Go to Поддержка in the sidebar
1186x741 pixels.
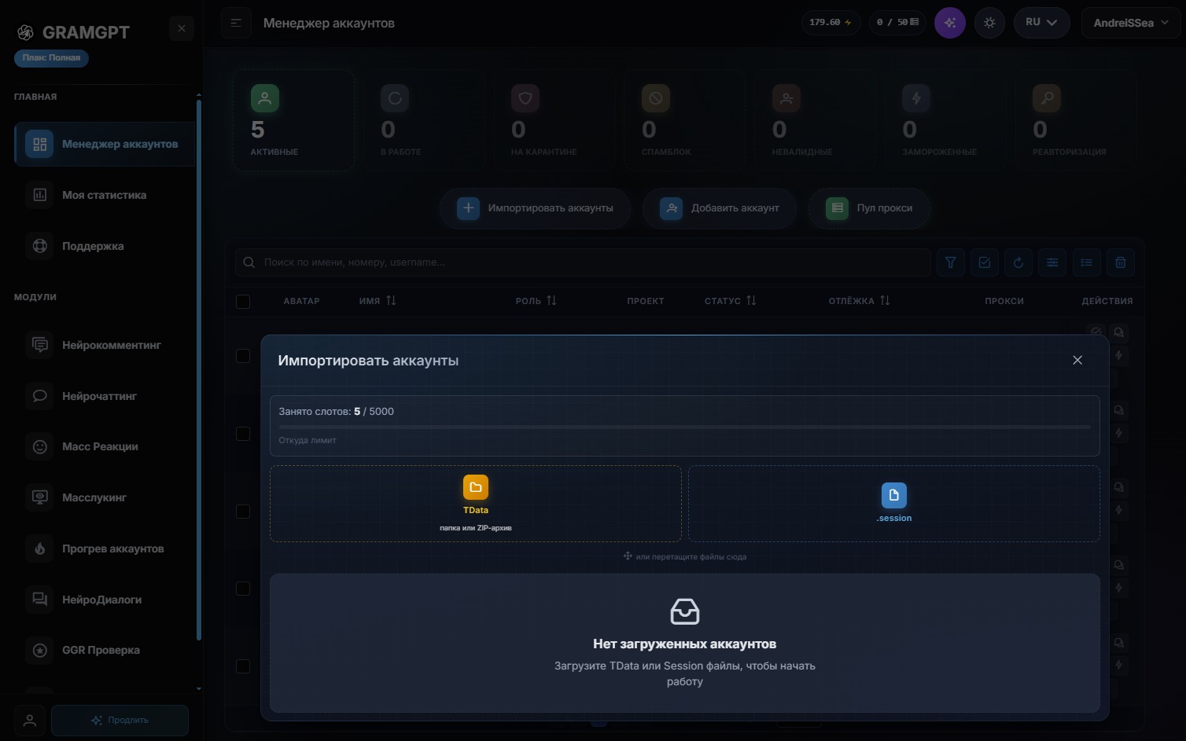pyautogui.click(x=104, y=246)
